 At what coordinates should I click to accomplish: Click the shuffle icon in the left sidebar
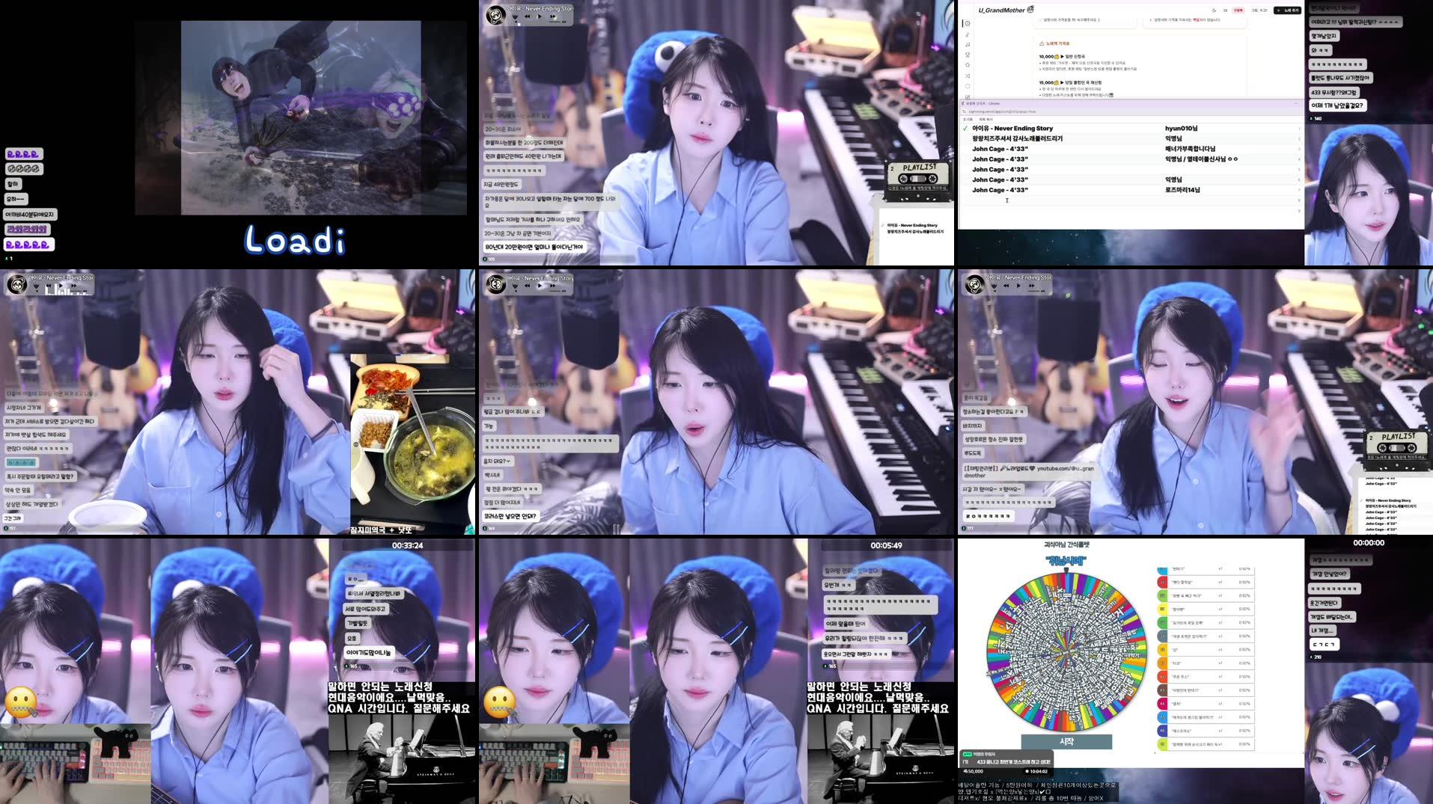pyautogui.click(x=967, y=76)
